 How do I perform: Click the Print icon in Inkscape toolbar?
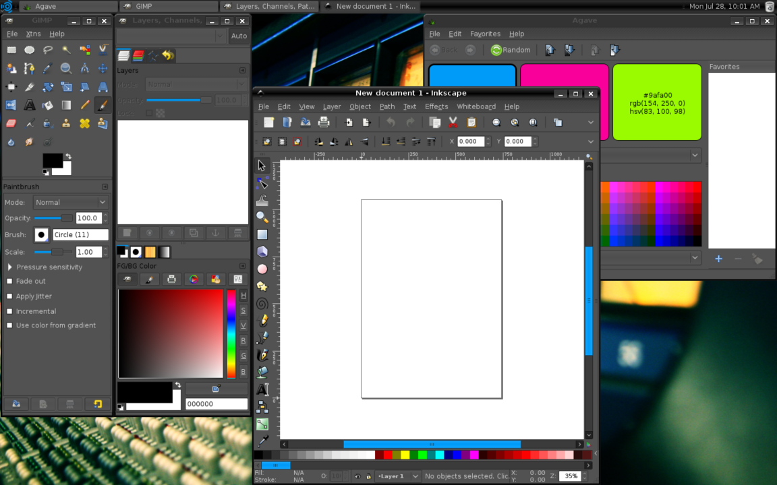pos(324,123)
